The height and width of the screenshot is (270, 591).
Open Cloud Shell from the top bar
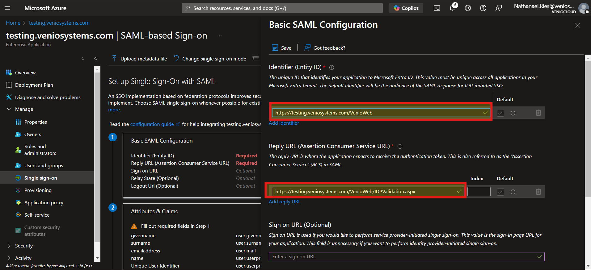437,8
